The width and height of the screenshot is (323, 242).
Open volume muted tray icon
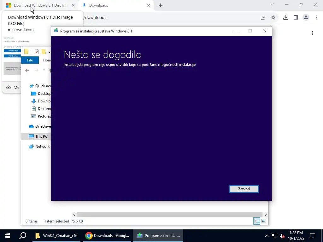tap(282, 236)
